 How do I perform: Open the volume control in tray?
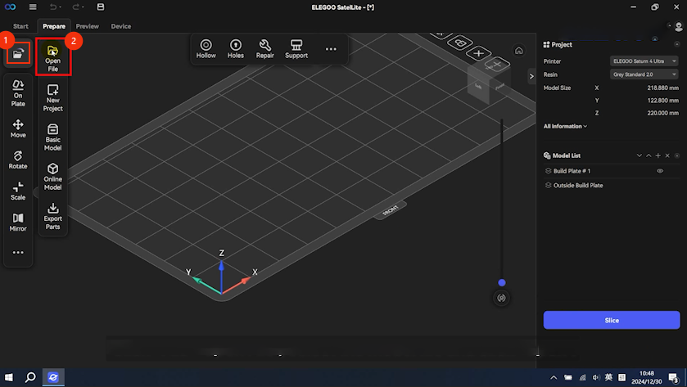point(595,377)
